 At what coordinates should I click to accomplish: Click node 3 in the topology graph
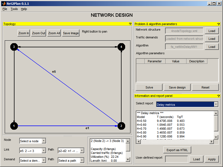14,47
